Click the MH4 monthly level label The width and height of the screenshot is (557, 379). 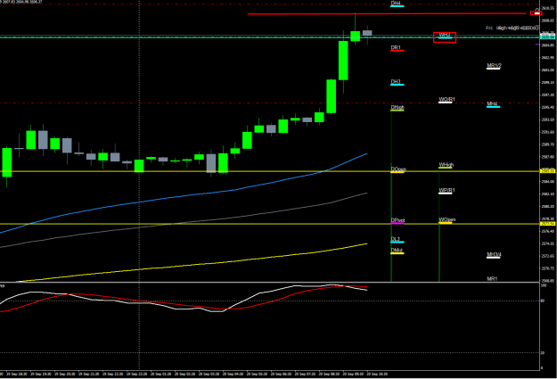(x=492, y=103)
